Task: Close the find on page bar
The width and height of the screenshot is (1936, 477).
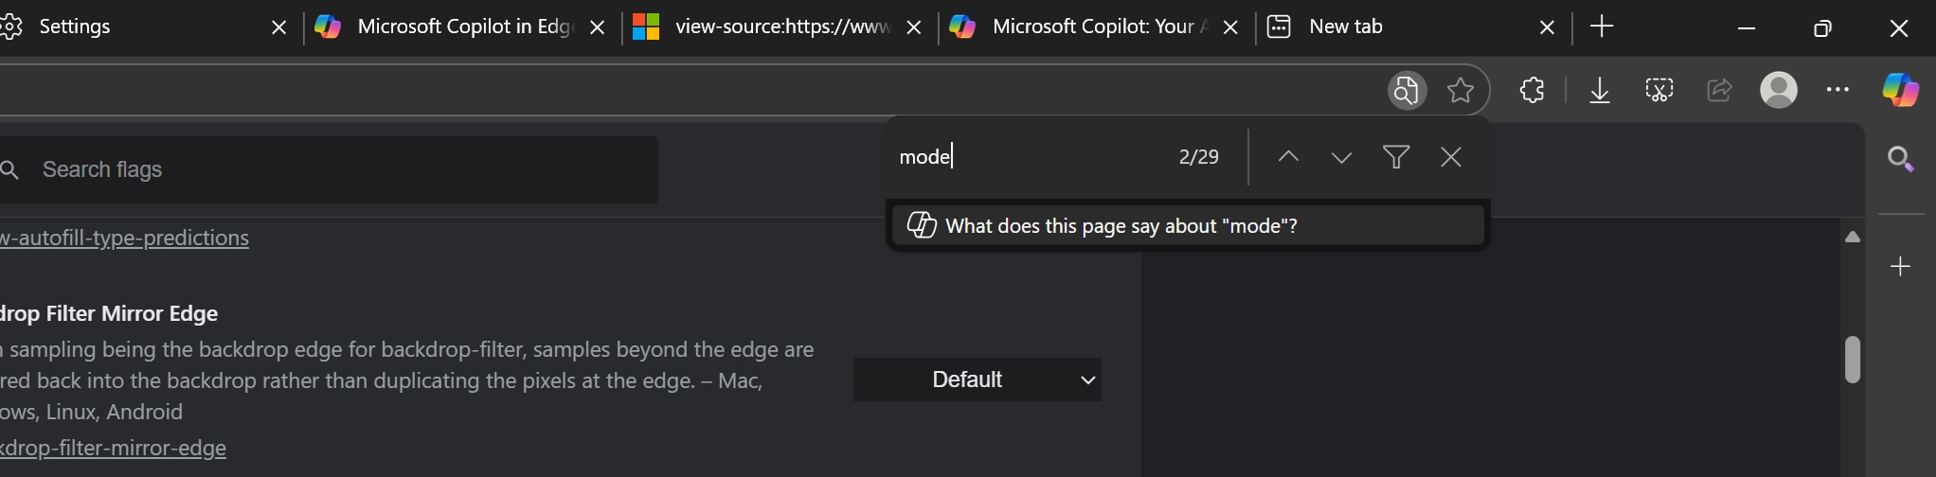Action: [1451, 157]
